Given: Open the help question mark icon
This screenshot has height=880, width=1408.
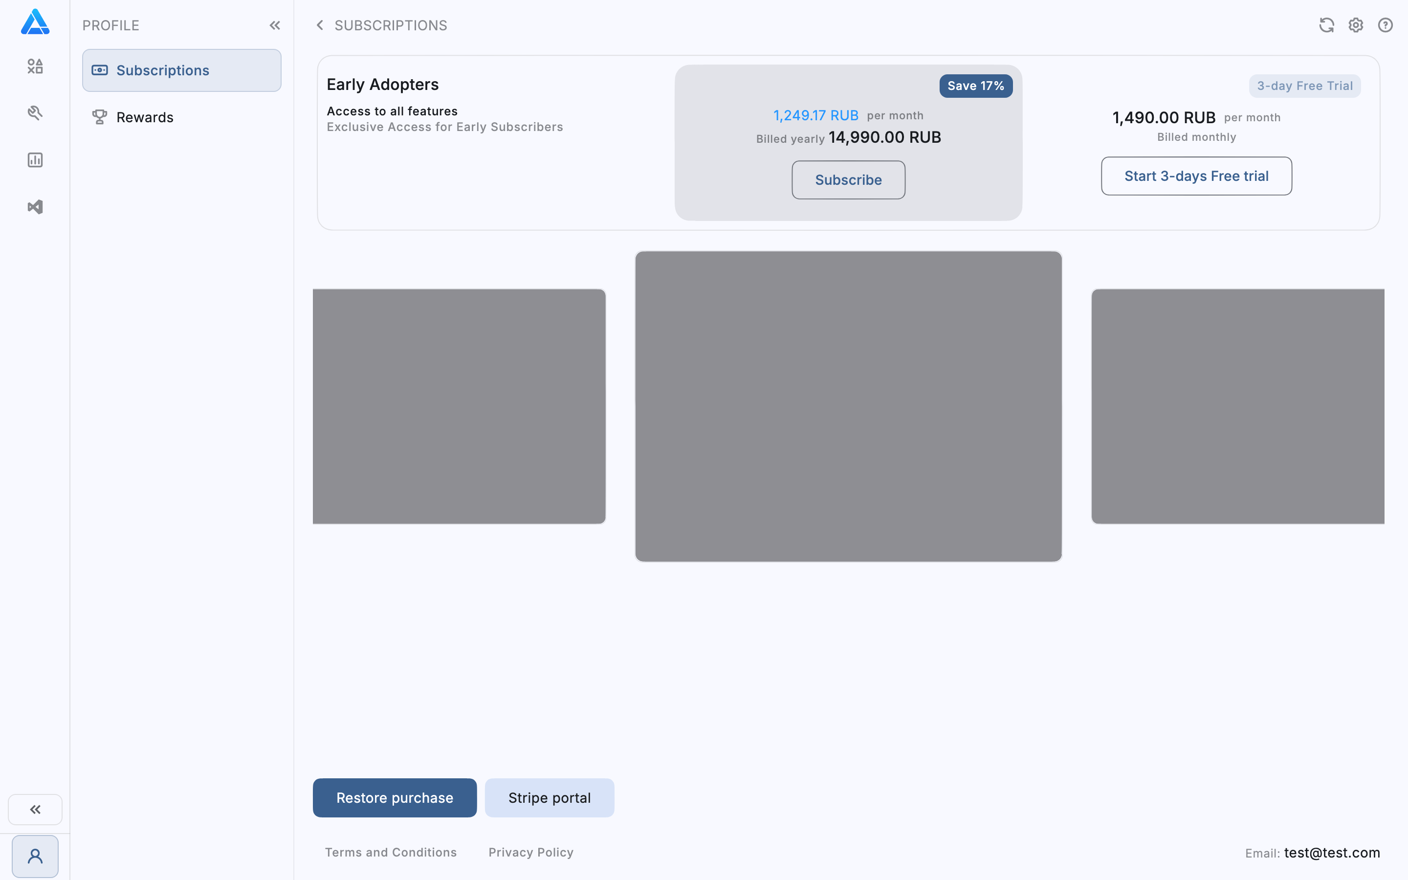Looking at the screenshot, I should pos(1386,25).
